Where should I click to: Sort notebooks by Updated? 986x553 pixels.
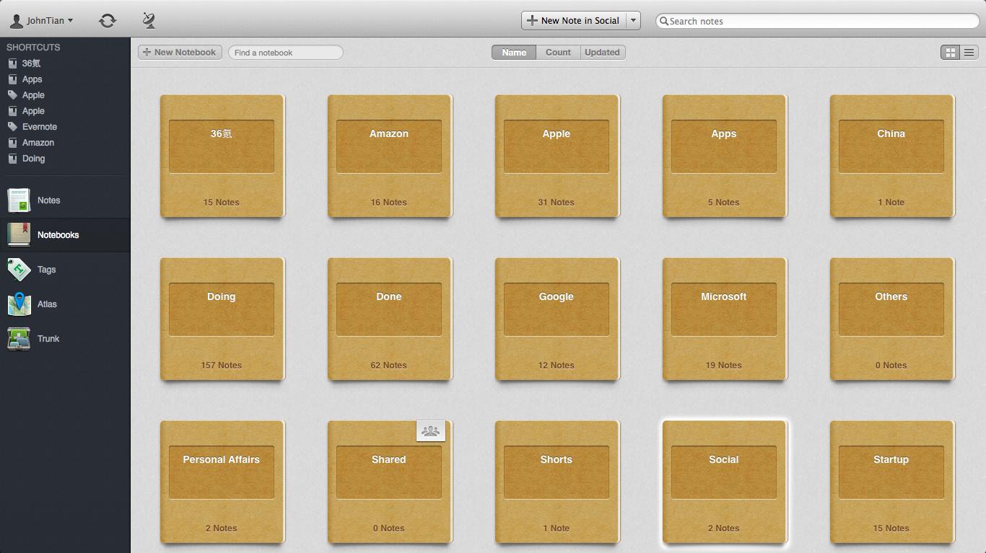pos(602,52)
